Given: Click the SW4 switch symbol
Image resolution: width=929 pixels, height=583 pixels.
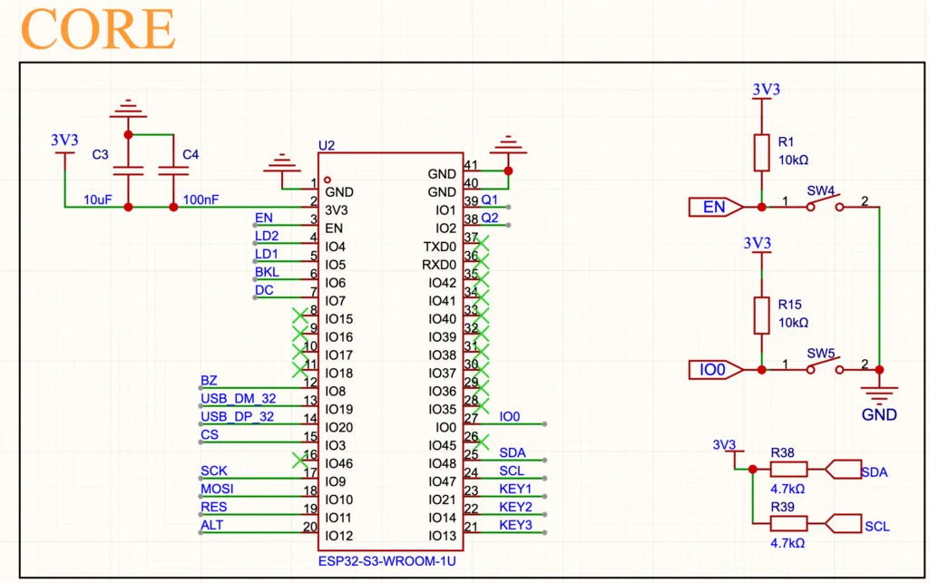Looking at the screenshot, I should click(x=825, y=203).
